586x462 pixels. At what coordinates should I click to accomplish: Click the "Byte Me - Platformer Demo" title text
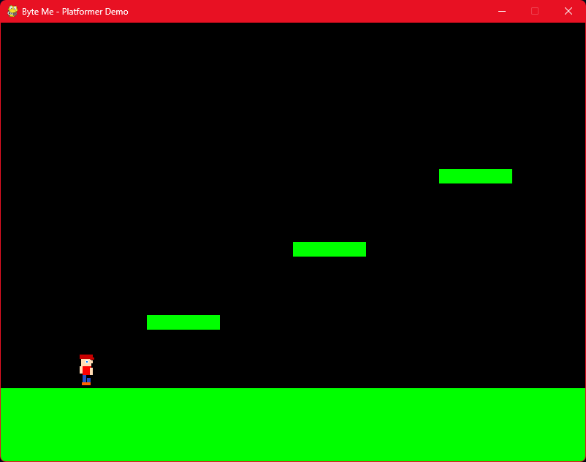point(75,12)
